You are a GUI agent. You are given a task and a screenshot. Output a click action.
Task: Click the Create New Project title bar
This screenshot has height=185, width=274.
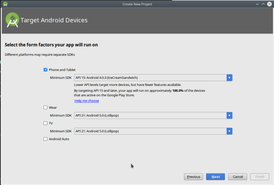tap(137, 4)
